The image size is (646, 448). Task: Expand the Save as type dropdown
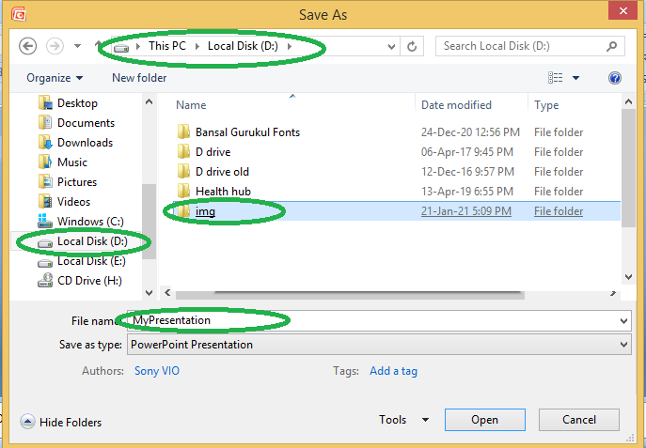tap(623, 345)
